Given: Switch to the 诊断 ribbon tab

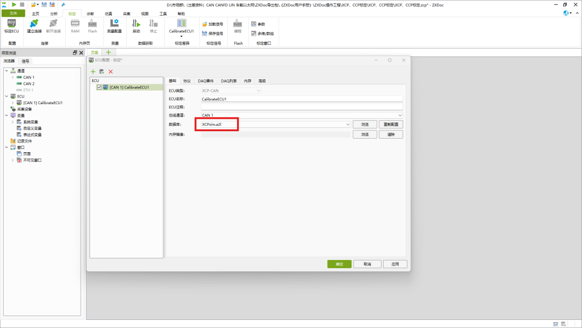Looking at the screenshot, I should click(x=90, y=13).
